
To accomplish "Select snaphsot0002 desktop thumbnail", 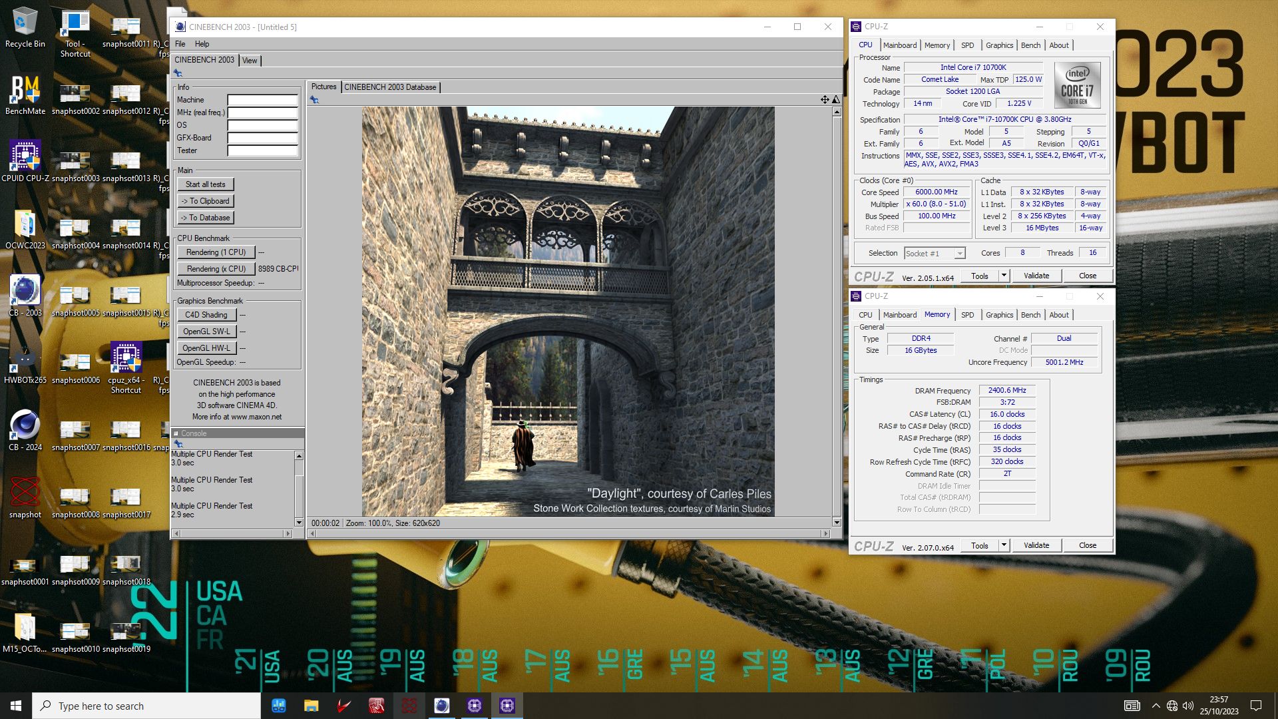I will [75, 100].
